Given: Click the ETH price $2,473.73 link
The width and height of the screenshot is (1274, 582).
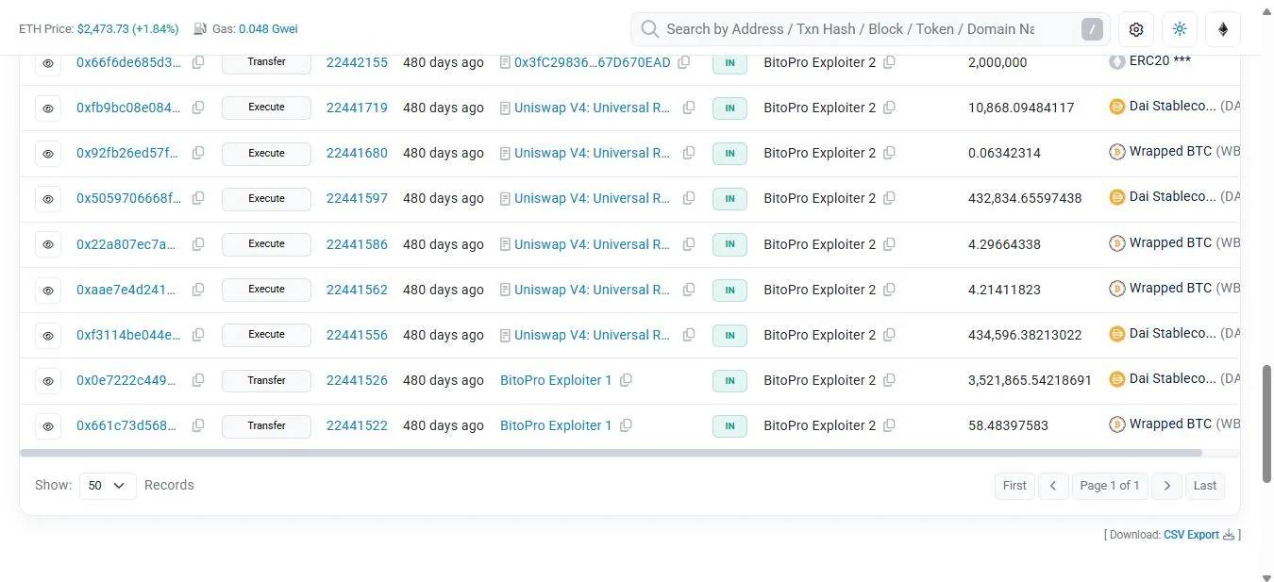Looking at the screenshot, I should [x=128, y=29].
